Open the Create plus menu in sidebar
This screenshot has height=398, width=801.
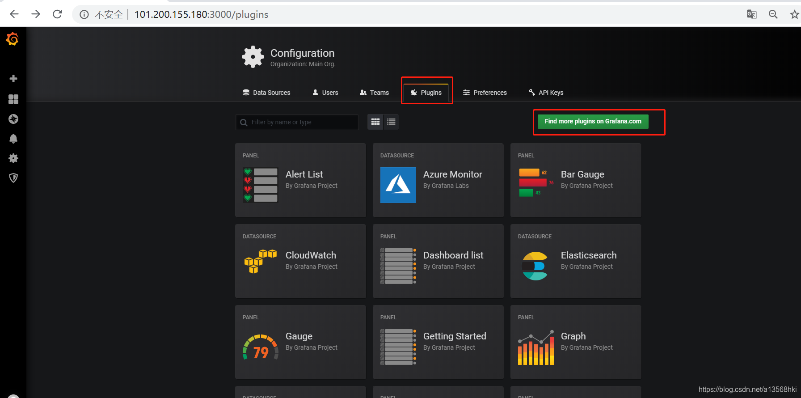[13, 79]
